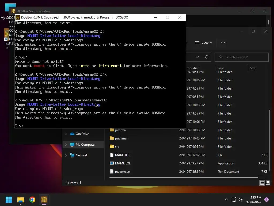
Task: Sort files by the Type column
Action: (221, 68)
